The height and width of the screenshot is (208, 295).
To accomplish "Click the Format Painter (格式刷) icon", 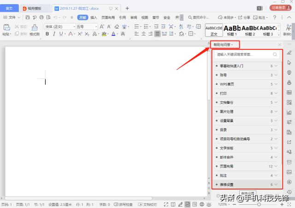I will point(34,30).
